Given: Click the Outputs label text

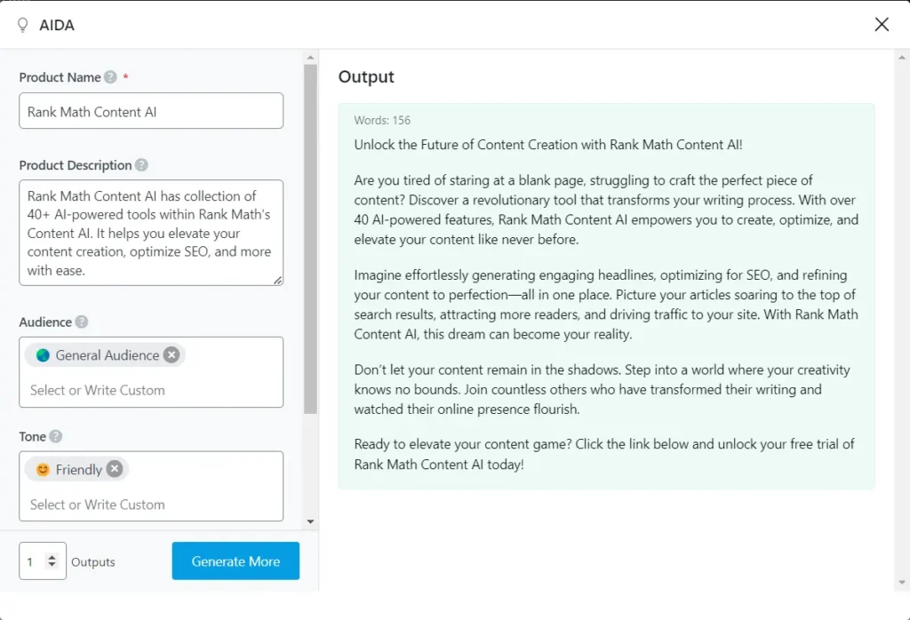Looking at the screenshot, I should pyautogui.click(x=92, y=561).
